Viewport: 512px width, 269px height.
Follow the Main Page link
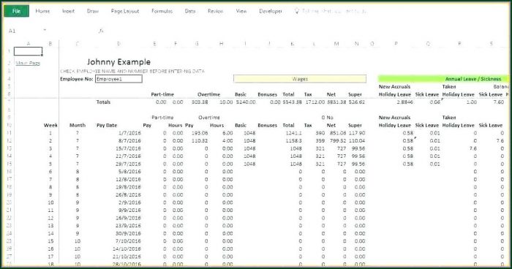[x=28, y=63]
